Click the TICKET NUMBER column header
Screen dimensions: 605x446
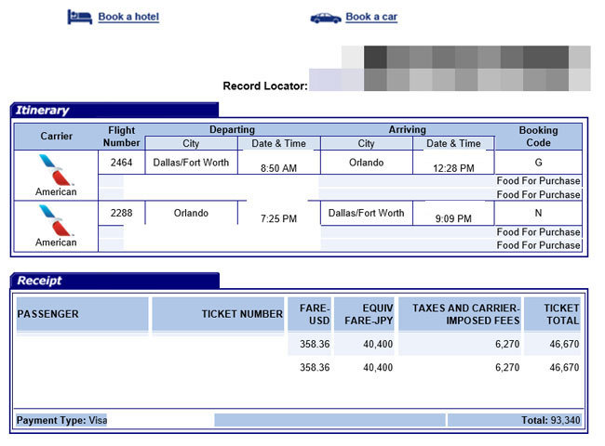pos(241,314)
